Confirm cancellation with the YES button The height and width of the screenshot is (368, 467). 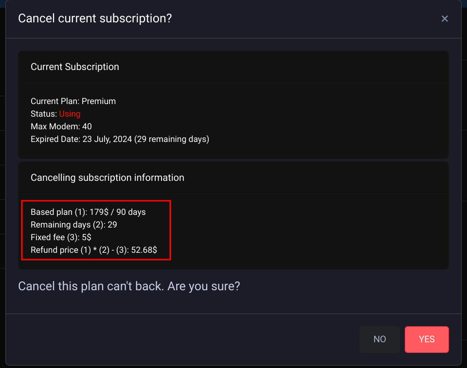(427, 339)
